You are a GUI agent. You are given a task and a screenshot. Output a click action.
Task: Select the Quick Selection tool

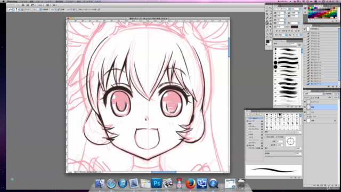pyautogui.click(x=271, y=11)
